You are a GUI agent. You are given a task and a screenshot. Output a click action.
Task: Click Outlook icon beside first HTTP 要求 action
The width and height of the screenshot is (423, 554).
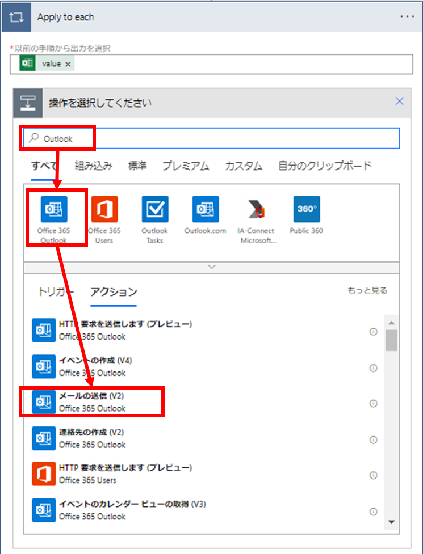(44, 330)
